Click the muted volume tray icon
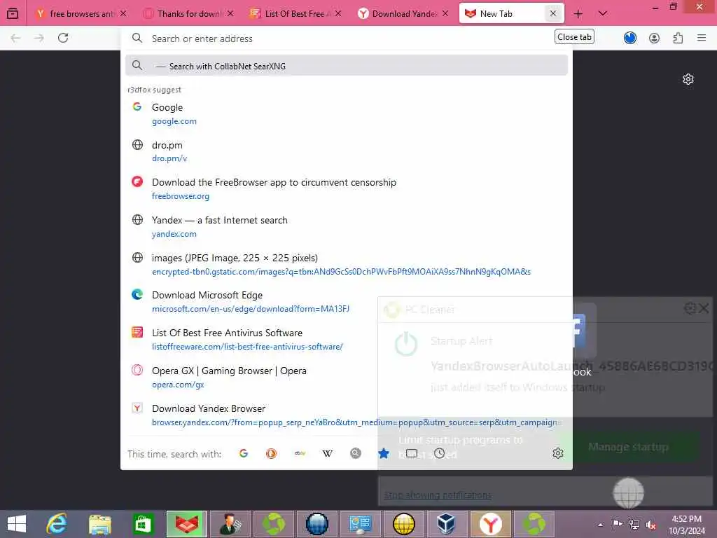 pos(652,525)
